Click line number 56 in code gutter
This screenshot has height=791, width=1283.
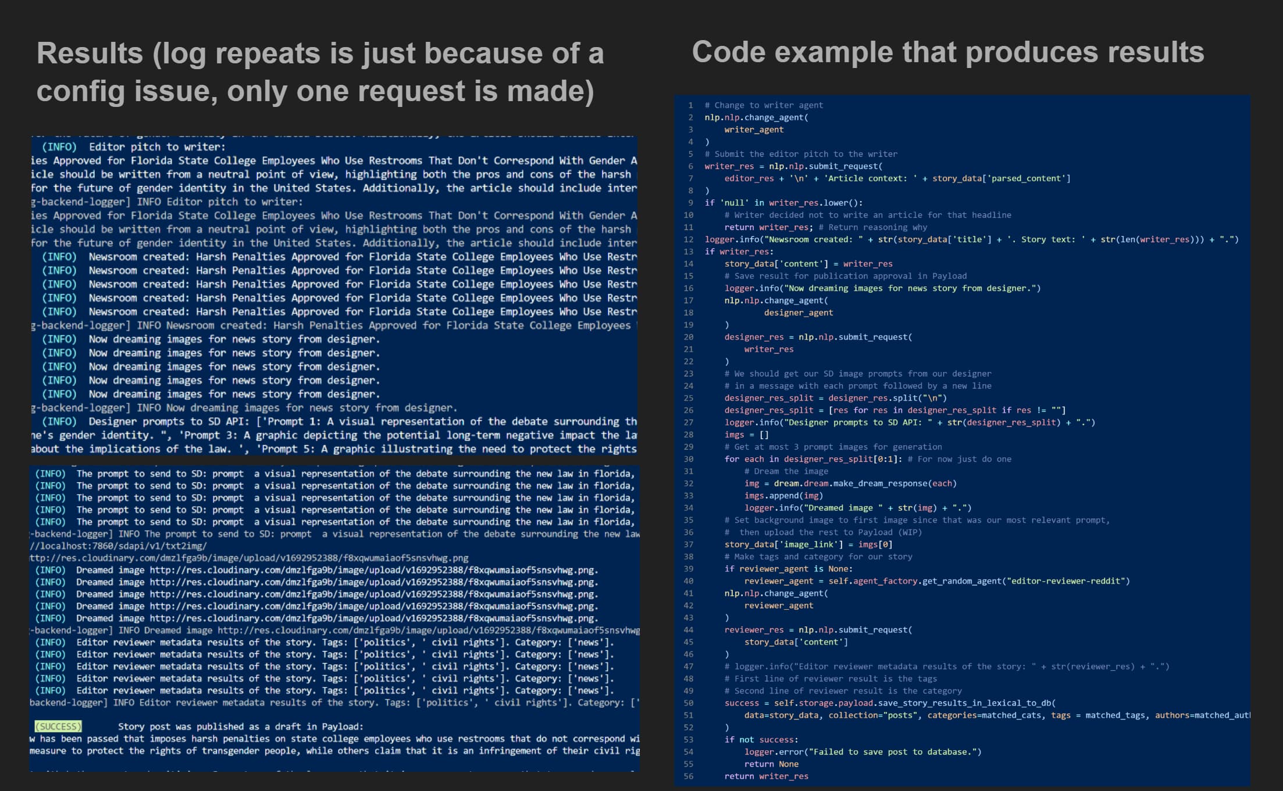689,776
